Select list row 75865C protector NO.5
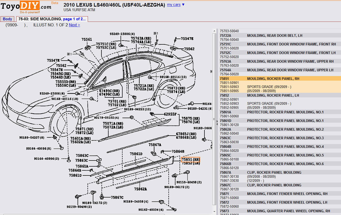This screenshot has width=341, height=215. point(280,155)
